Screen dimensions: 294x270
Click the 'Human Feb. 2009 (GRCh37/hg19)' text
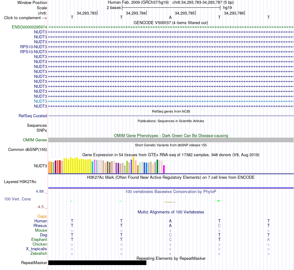coord(138,2)
